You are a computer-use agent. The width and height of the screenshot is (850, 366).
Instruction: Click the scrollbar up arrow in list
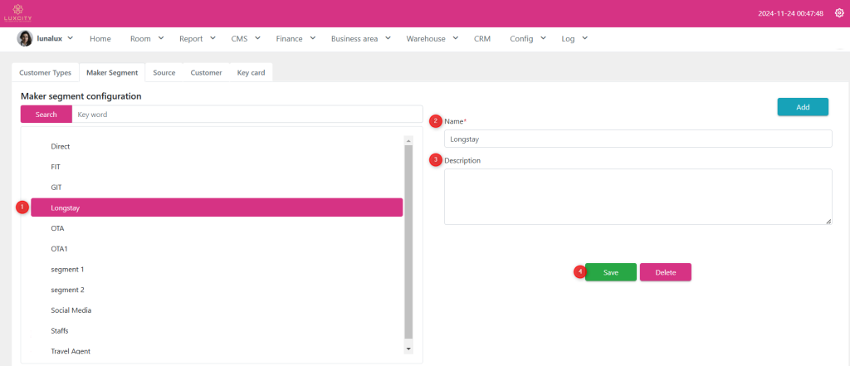point(408,141)
